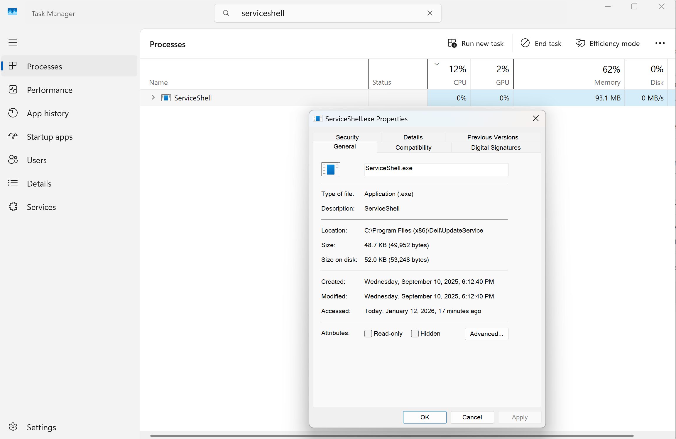
Task: Open the Services page icon
Action: coord(13,207)
